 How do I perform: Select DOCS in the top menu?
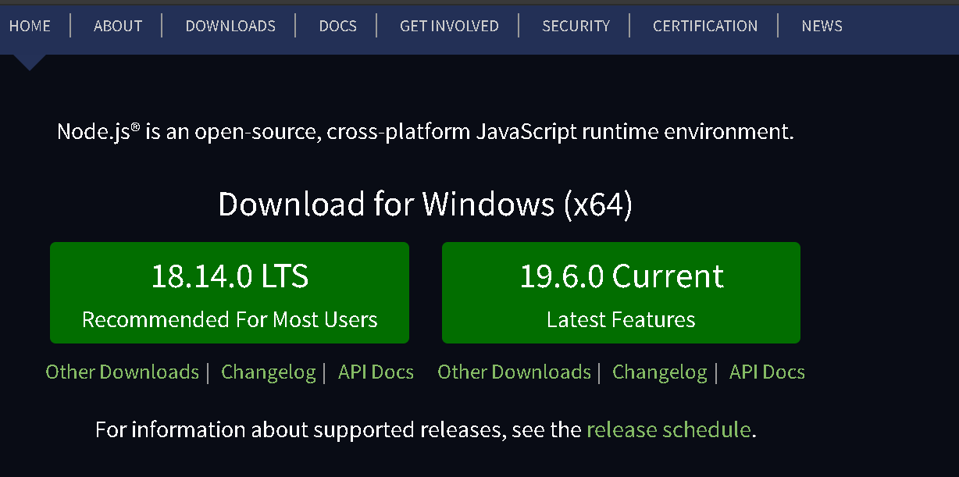pos(337,26)
